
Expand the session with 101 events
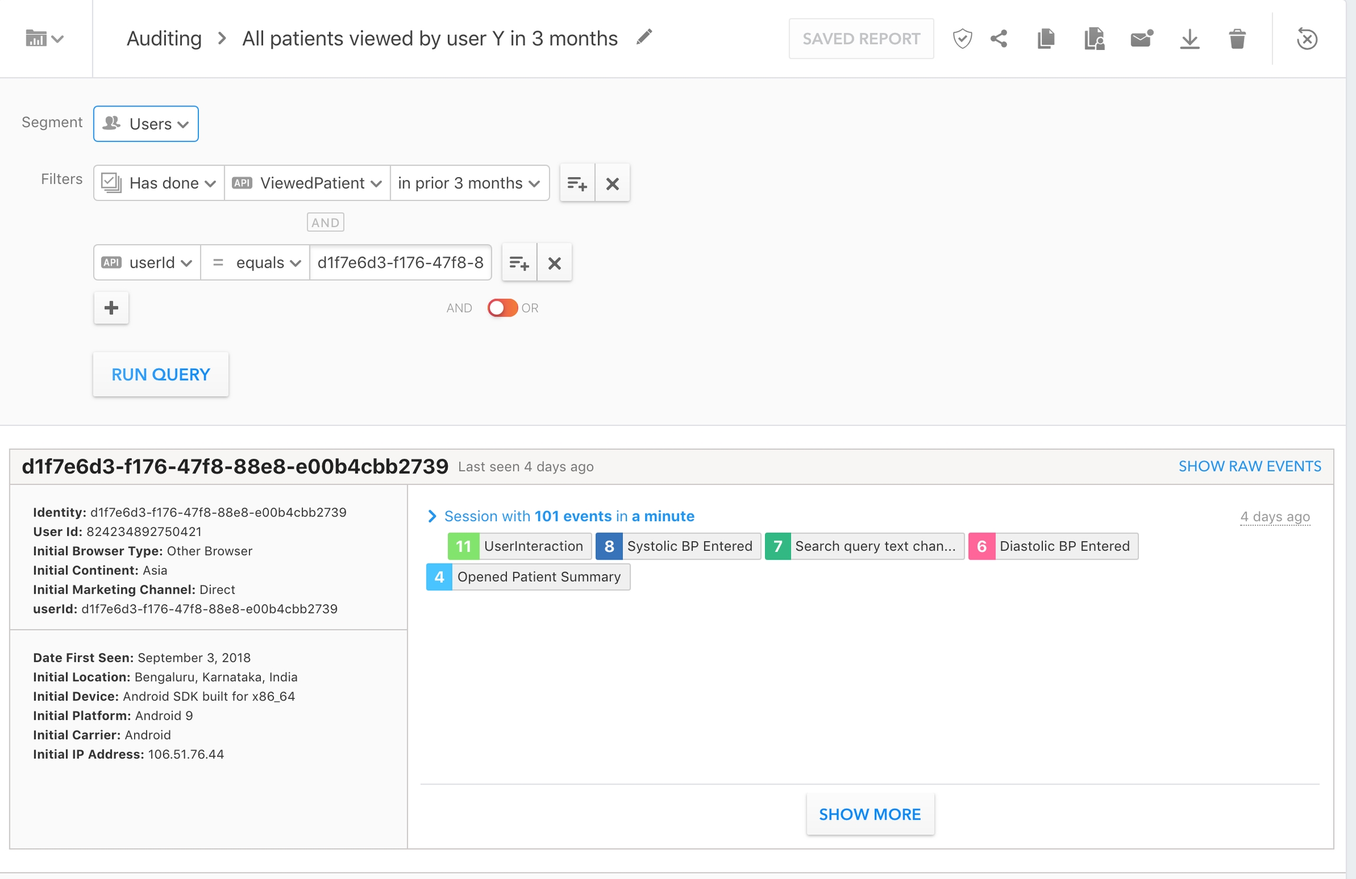(432, 516)
